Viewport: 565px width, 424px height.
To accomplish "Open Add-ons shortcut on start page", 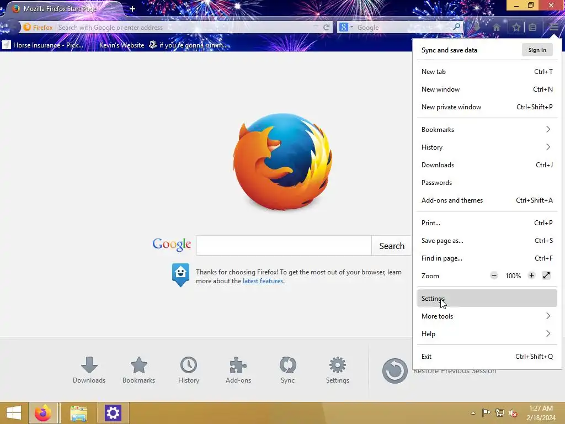I will click(x=238, y=370).
